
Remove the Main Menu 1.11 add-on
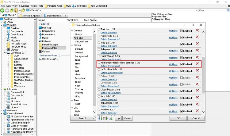click(x=197, y=37)
